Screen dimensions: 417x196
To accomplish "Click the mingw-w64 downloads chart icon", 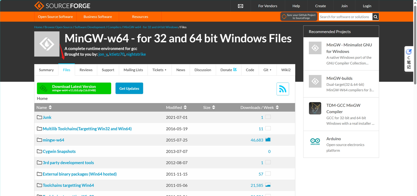I will click(268, 140).
